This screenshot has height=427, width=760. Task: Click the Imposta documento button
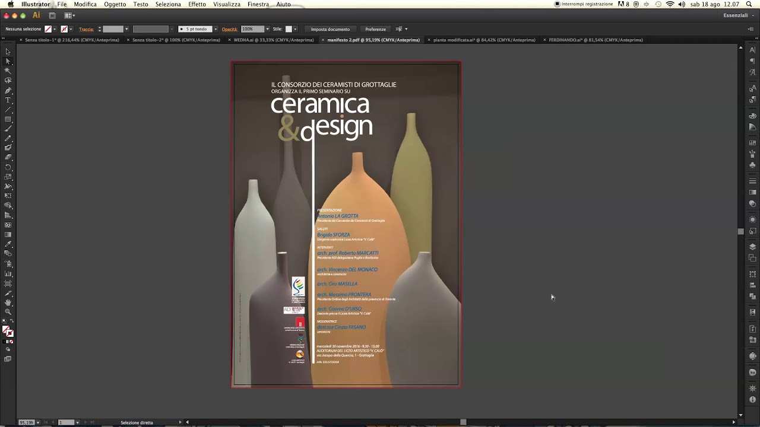[x=330, y=29]
